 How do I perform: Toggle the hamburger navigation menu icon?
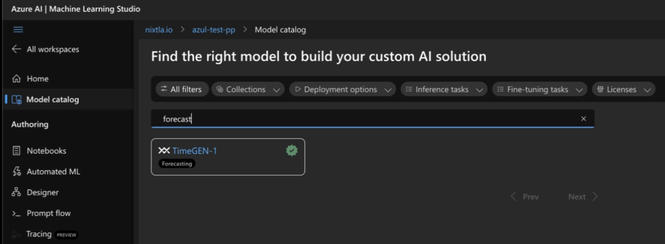(x=18, y=30)
